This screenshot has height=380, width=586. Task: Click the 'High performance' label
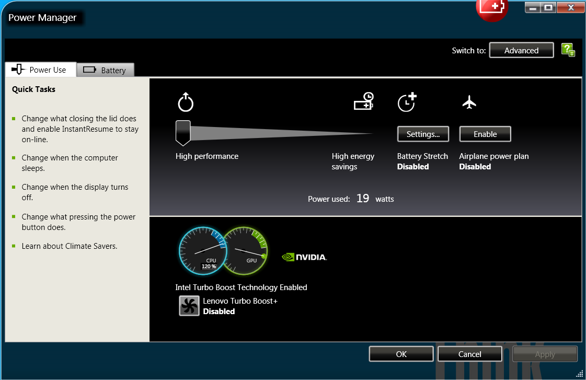(x=206, y=156)
